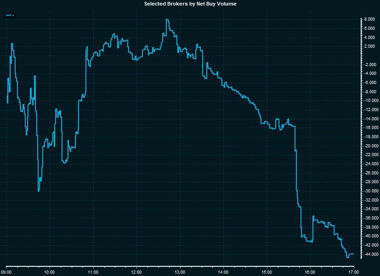This screenshot has width=380, height=276.
Task: Click the chart title 'Selected Brokers by Net Buy Volume'
Action: (x=190, y=4)
